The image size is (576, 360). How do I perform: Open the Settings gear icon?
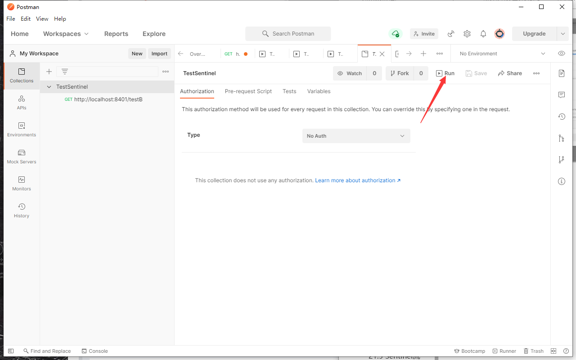coord(467,34)
